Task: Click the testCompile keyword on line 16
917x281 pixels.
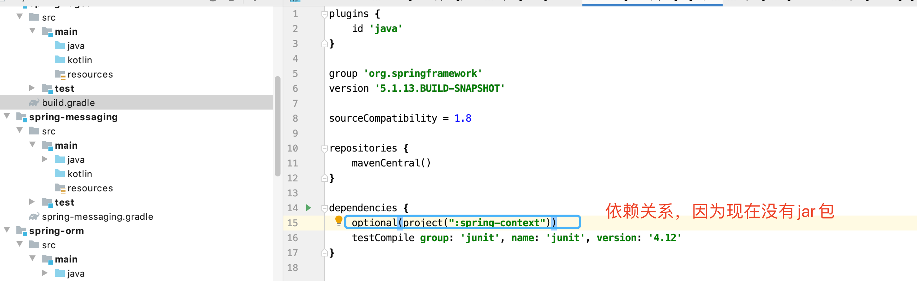Action: click(x=383, y=238)
